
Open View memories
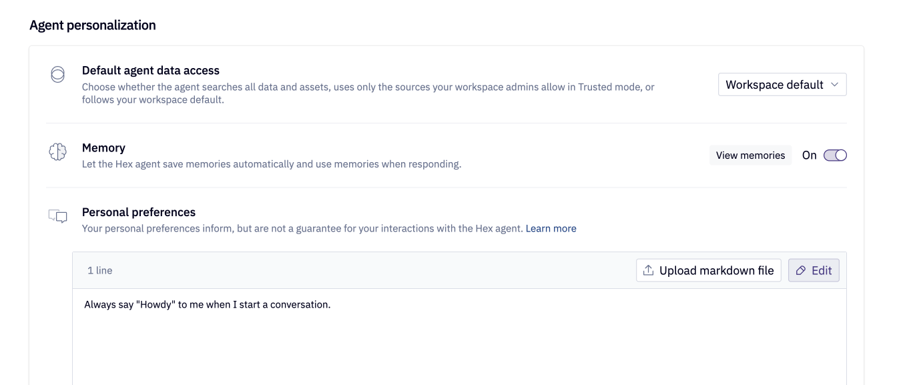coord(750,155)
